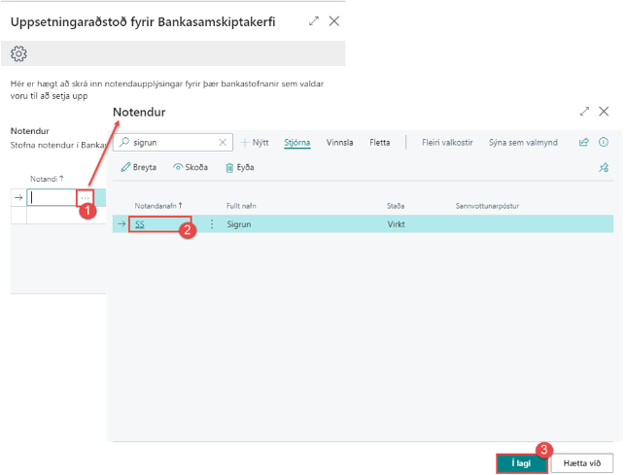
Task: Click the Skoða view action
Action: [x=192, y=167]
